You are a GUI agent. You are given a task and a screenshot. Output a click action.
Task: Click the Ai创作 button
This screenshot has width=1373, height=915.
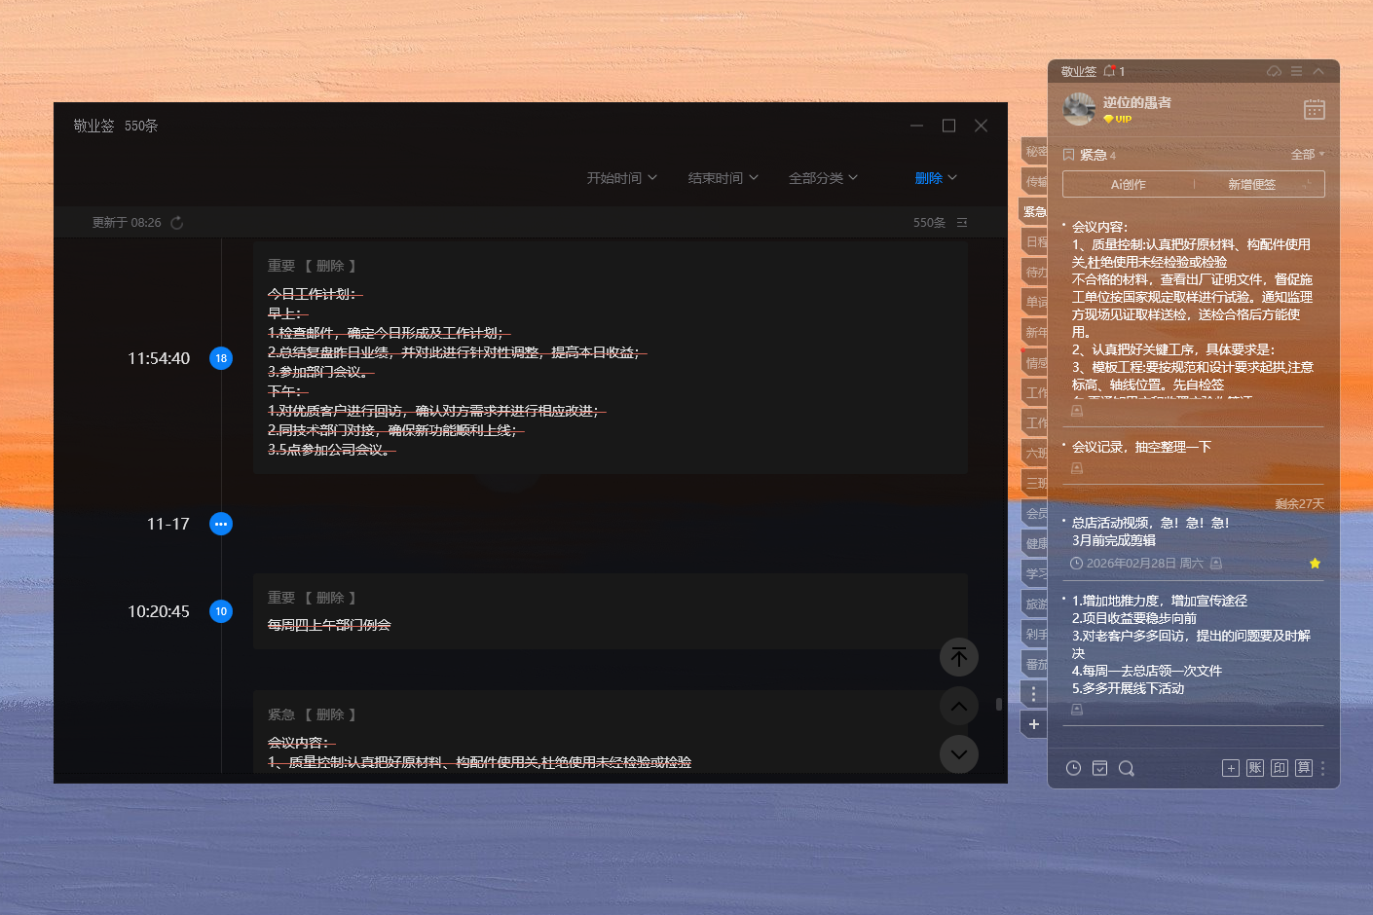tap(1128, 184)
